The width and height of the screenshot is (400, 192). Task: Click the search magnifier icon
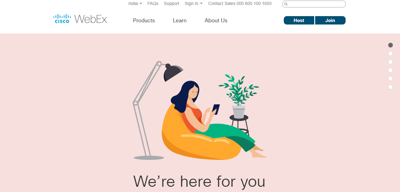tap(286, 4)
